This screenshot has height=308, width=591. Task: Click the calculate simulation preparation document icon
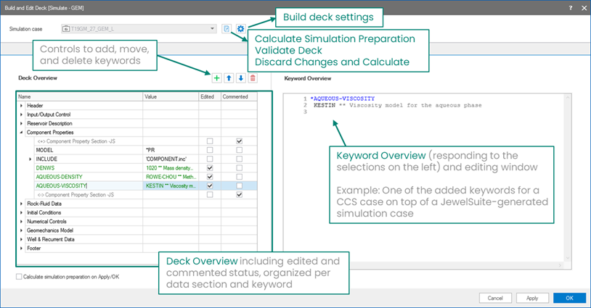point(227,29)
